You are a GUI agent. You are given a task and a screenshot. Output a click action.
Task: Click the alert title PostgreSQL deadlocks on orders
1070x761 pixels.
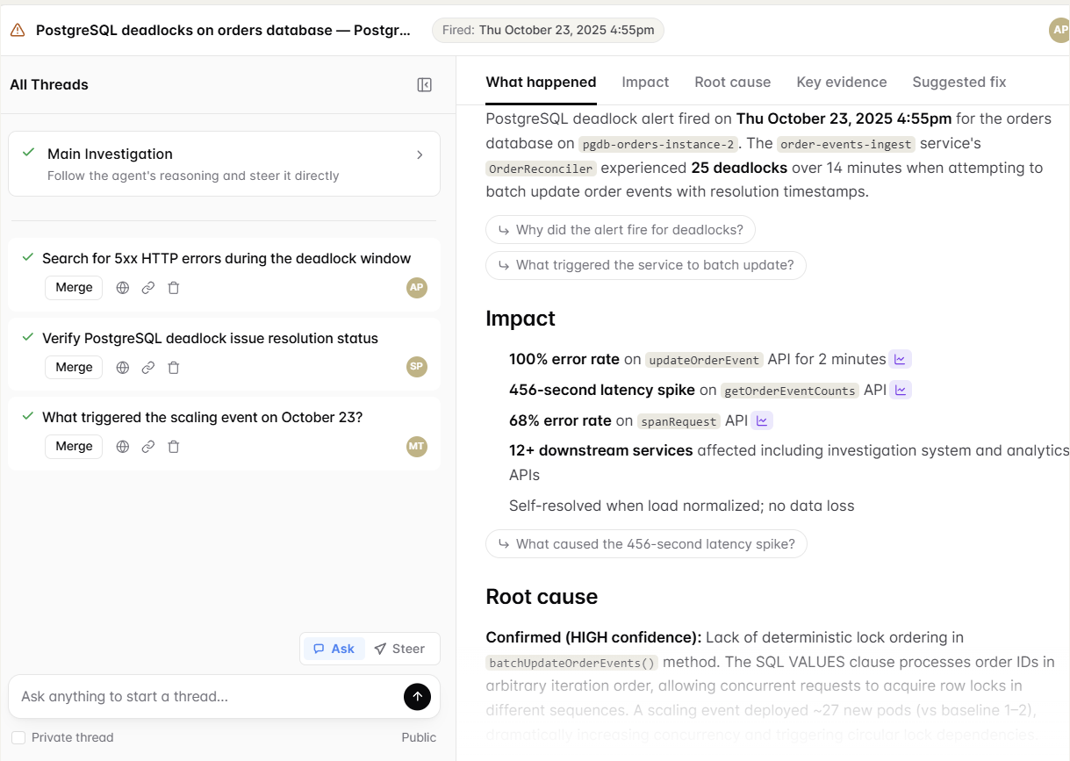(x=223, y=30)
